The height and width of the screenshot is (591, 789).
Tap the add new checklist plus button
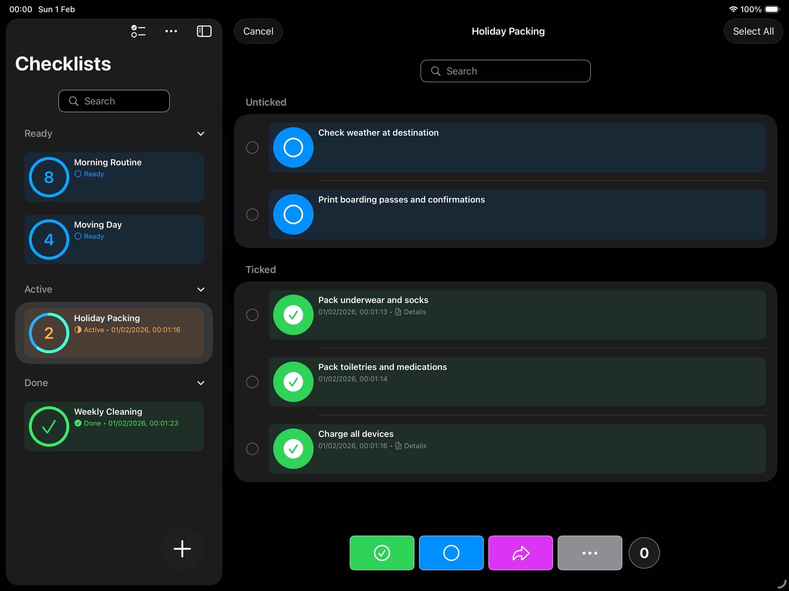tap(182, 549)
